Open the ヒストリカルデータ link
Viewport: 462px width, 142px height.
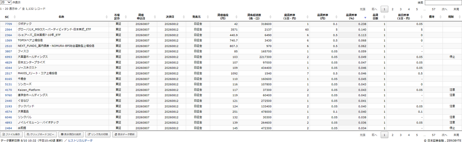[x=80, y=140]
